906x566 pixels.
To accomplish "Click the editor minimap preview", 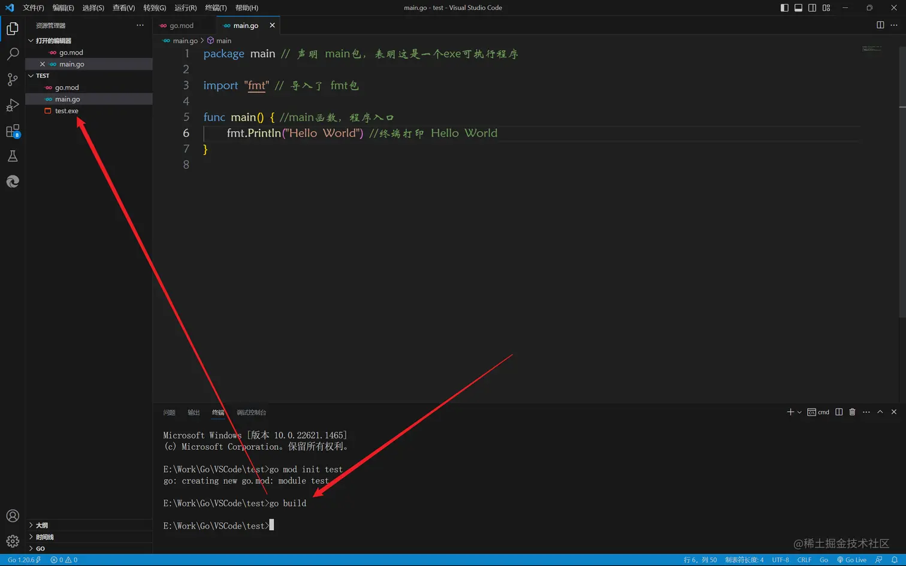I will click(872, 49).
